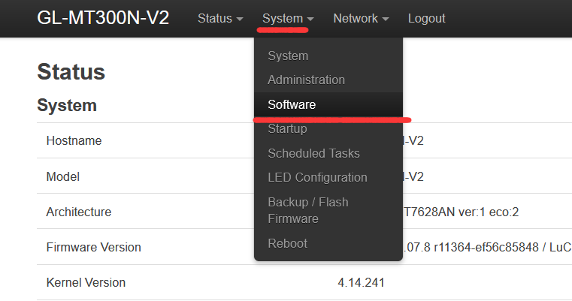The width and height of the screenshot is (572, 301).
Task: Open Backup / Flash Firmware
Action: coord(308,210)
